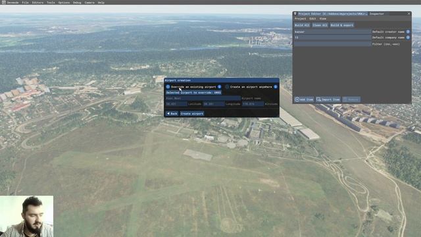Open the File menu in top bar

25,3
